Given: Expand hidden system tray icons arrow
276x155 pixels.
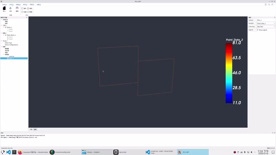Looking at the screenshot, I should (x=255, y=152).
